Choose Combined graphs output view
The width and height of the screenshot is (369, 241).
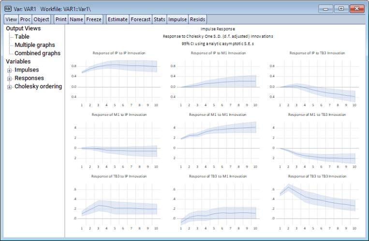37,53
